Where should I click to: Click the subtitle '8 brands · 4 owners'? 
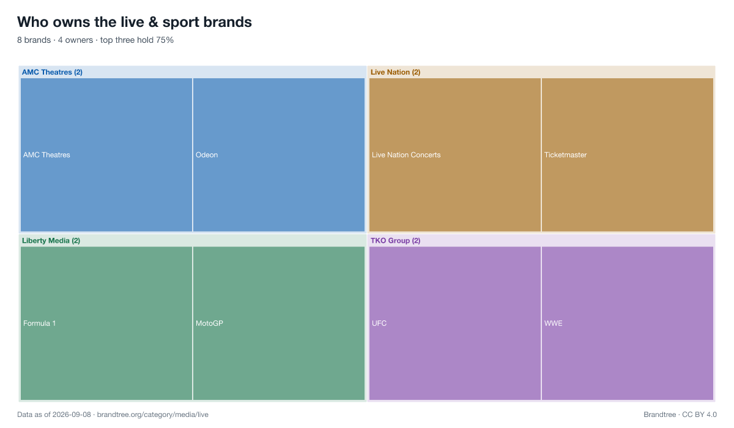[x=56, y=40]
